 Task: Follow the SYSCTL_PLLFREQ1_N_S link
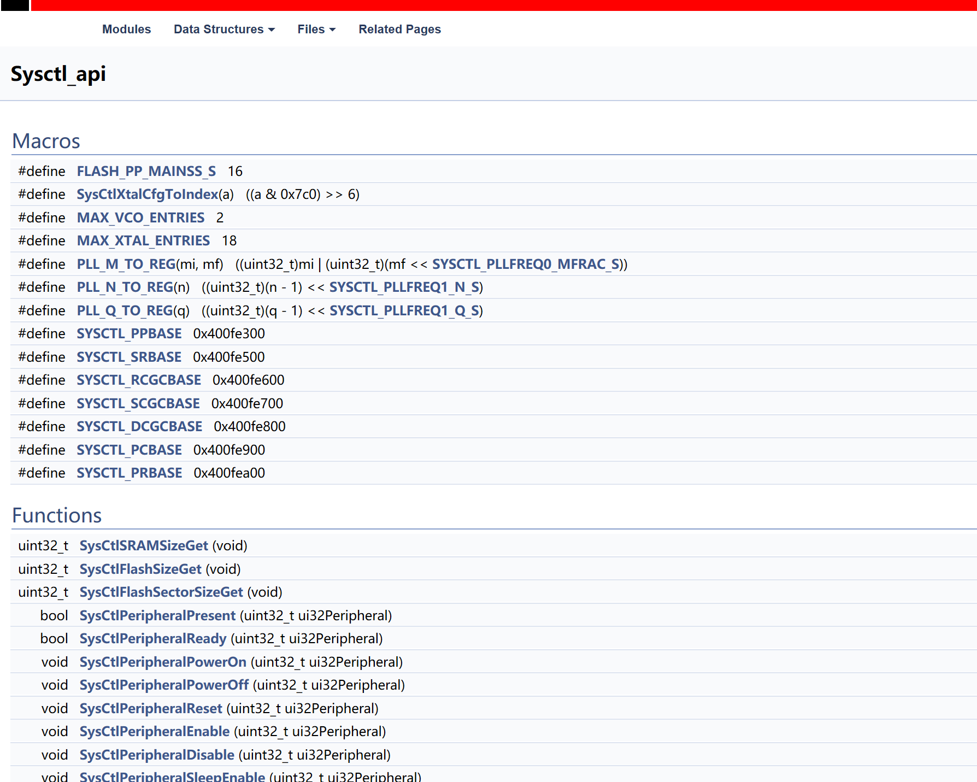tap(404, 287)
